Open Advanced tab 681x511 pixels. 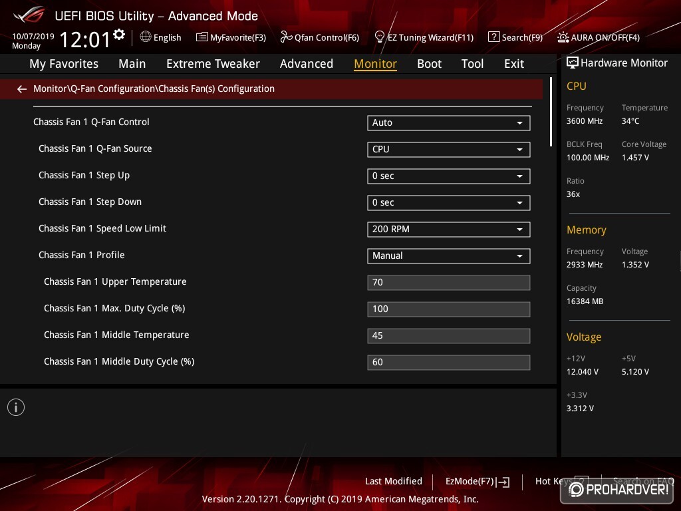point(306,64)
